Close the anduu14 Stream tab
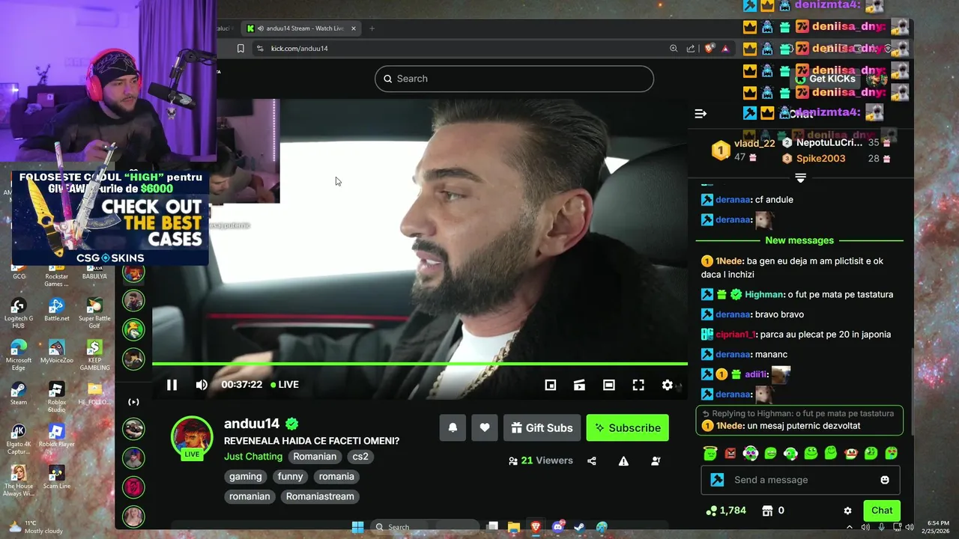This screenshot has height=539, width=959. pyautogui.click(x=354, y=28)
